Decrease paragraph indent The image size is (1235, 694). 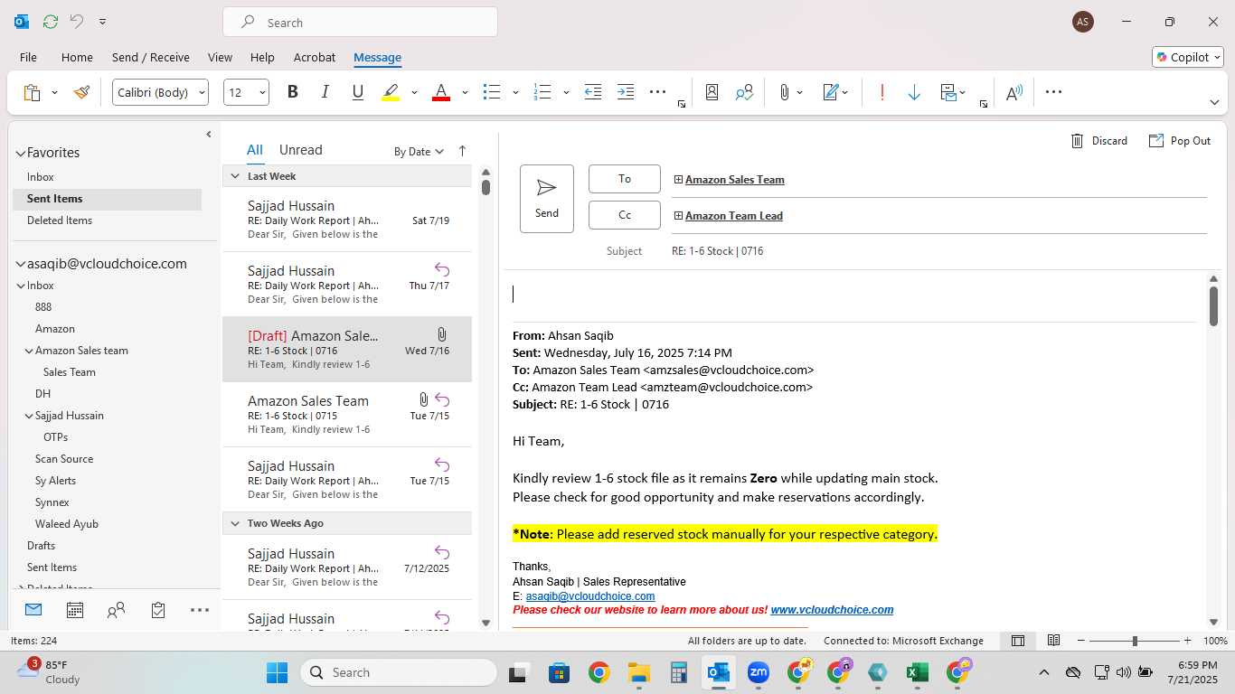coord(593,92)
